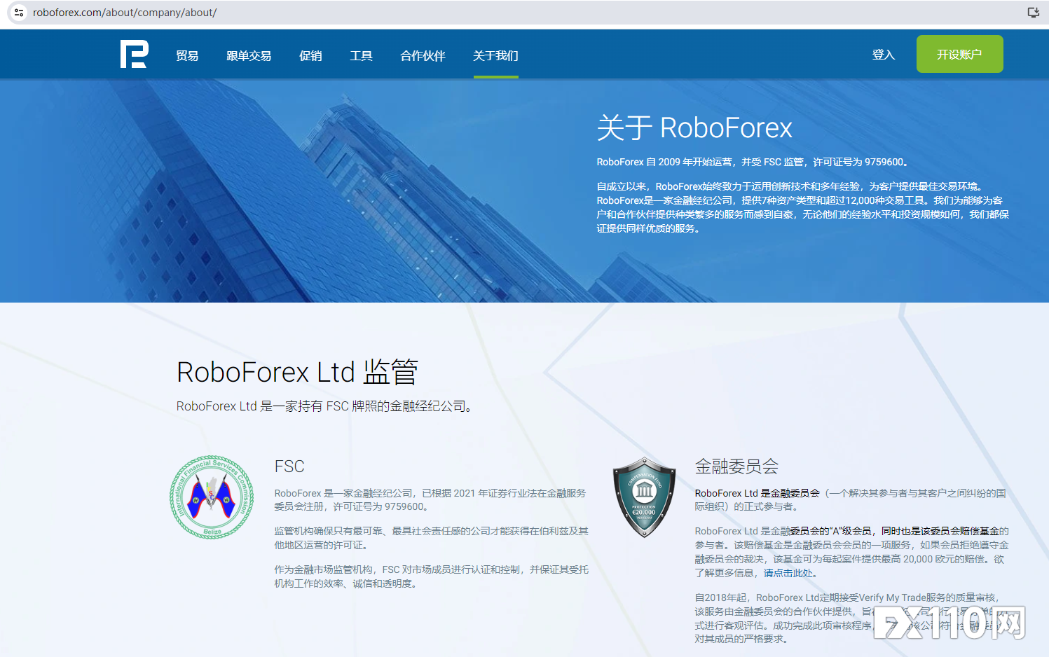
Task: Click paragraph starting '作为金融市场监管机构'
Action: tap(432, 576)
